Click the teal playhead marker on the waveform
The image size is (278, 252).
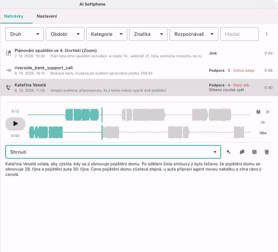coord(102,124)
